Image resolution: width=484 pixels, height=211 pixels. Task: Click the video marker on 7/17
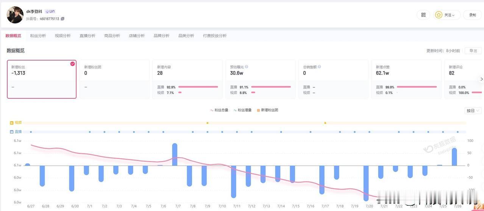325,123
